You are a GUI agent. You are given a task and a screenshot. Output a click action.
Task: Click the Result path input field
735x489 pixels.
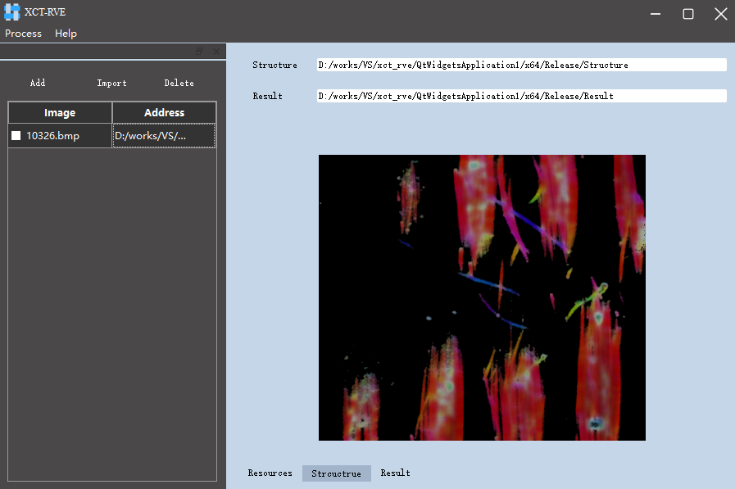[521, 96]
